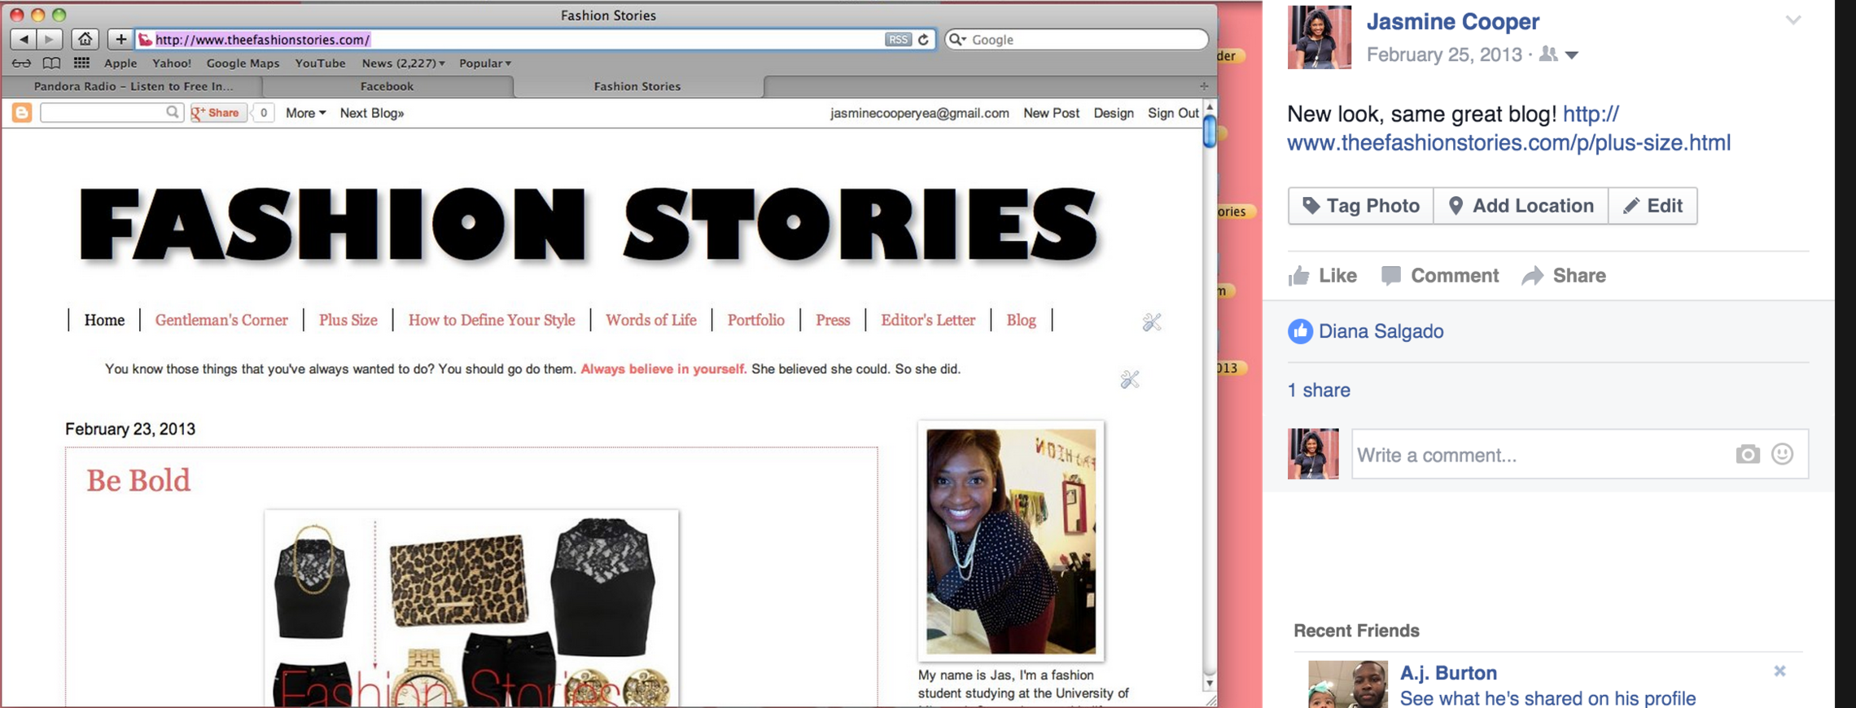Open the post options chevron
This screenshot has width=1856, height=708.
point(1793,20)
